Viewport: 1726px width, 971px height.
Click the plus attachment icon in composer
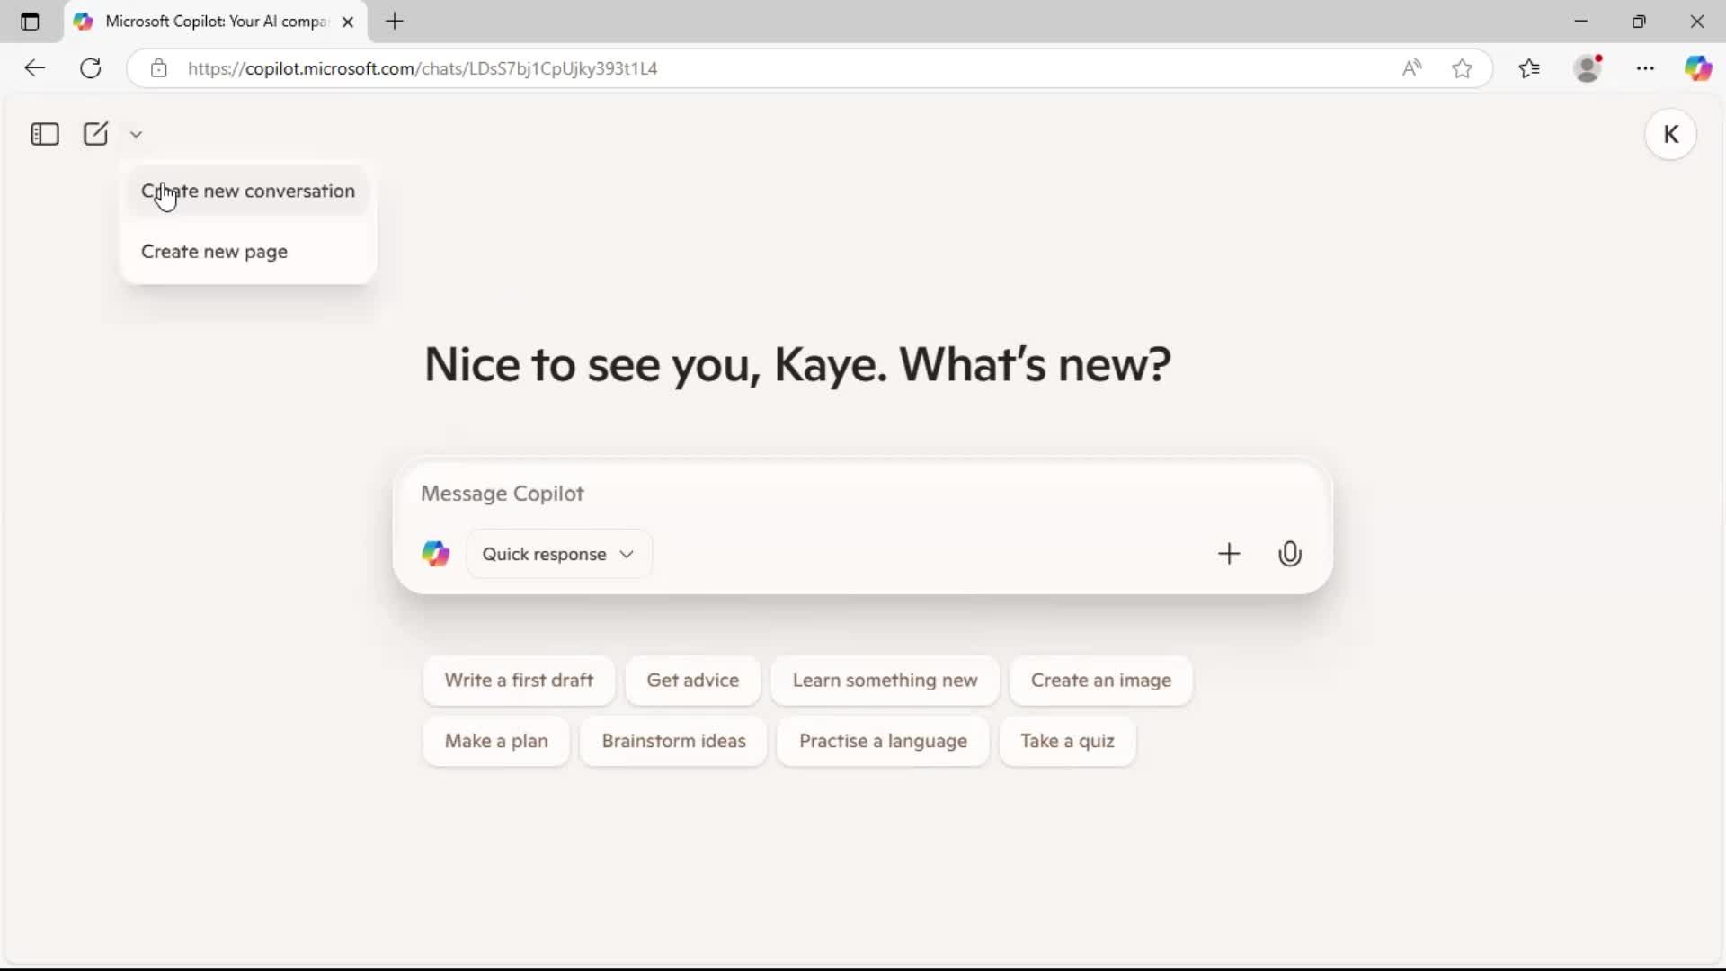pos(1229,554)
